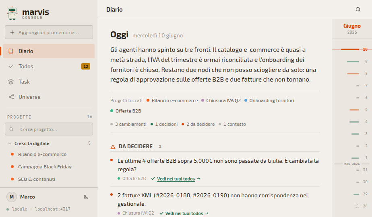The height and width of the screenshot is (217, 372).
Task: Click the Giugno 2026 month header
Action: click(352, 29)
